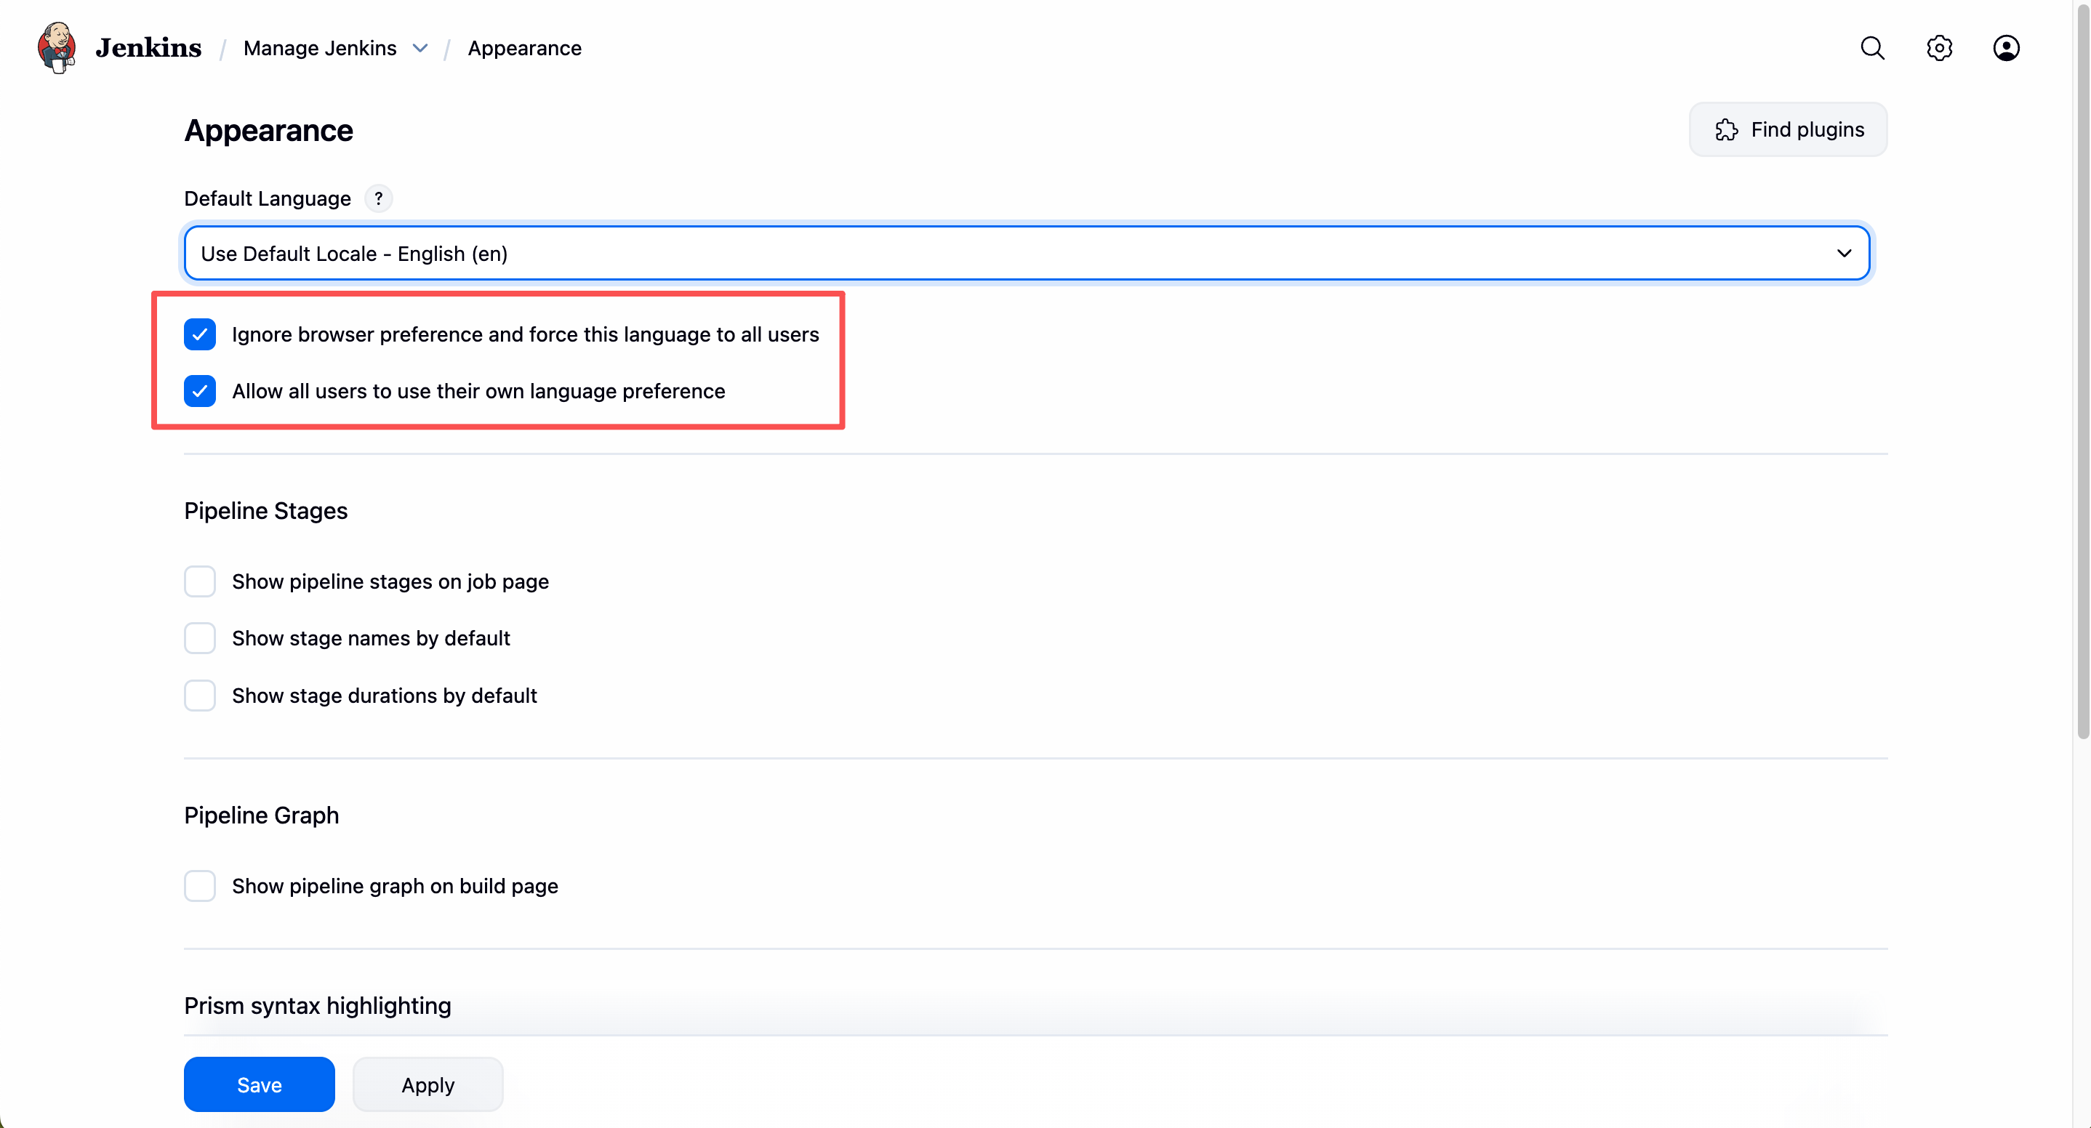Go to Manage Jenkins breadcrumb
This screenshot has width=2091, height=1128.
(x=320, y=48)
